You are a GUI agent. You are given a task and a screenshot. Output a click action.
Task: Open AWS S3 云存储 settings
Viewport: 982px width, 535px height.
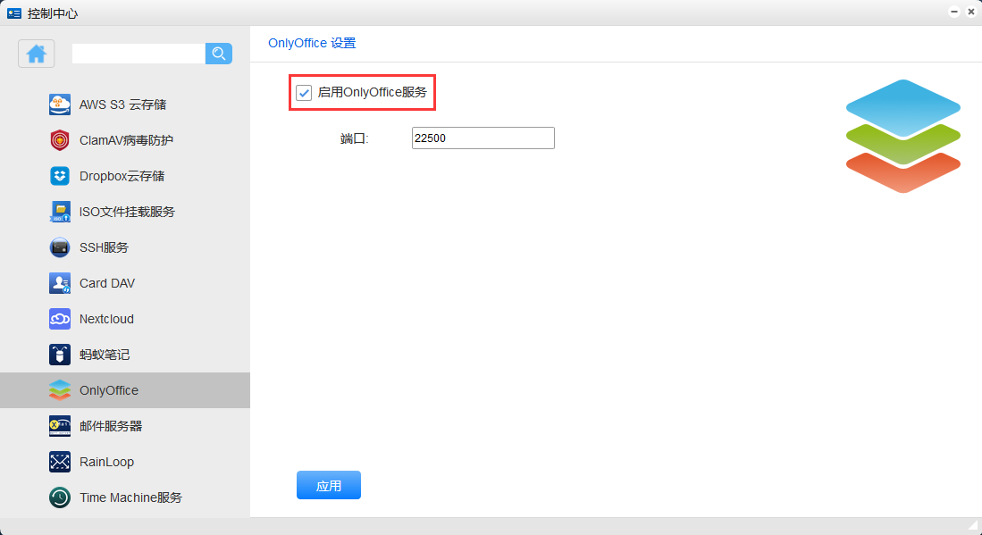click(x=122, y=104)
